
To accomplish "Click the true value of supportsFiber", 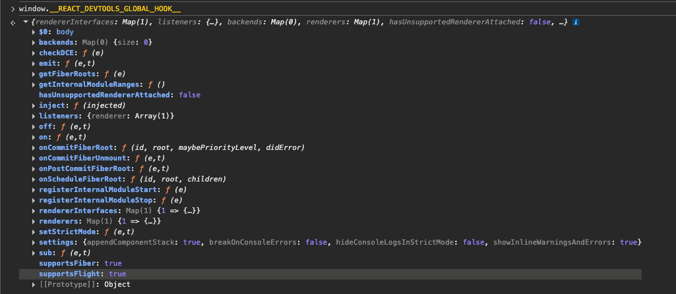I will (113, 264).
